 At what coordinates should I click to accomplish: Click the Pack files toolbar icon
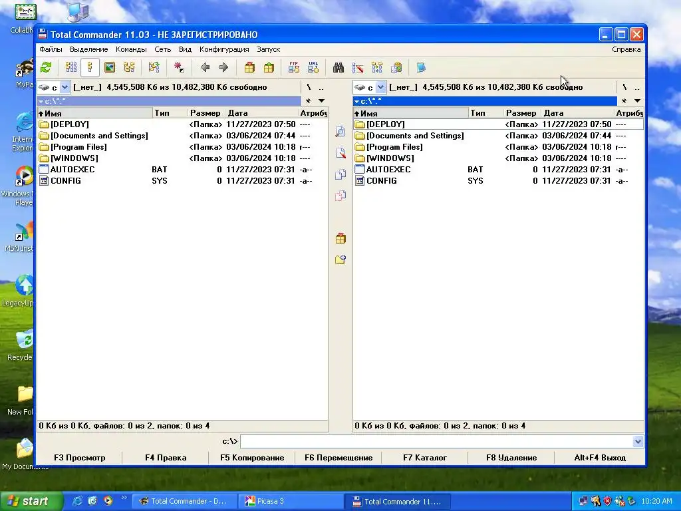(x=249, y=67)
